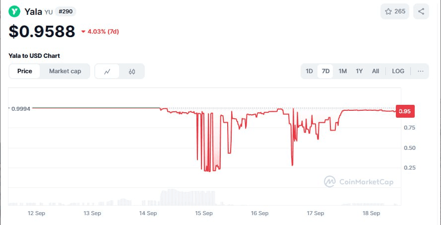Image resolution: width=441 pixels, height=225 pixels.
Task: Click the red 0.95 current price label
Action: [x=405, y=111]
